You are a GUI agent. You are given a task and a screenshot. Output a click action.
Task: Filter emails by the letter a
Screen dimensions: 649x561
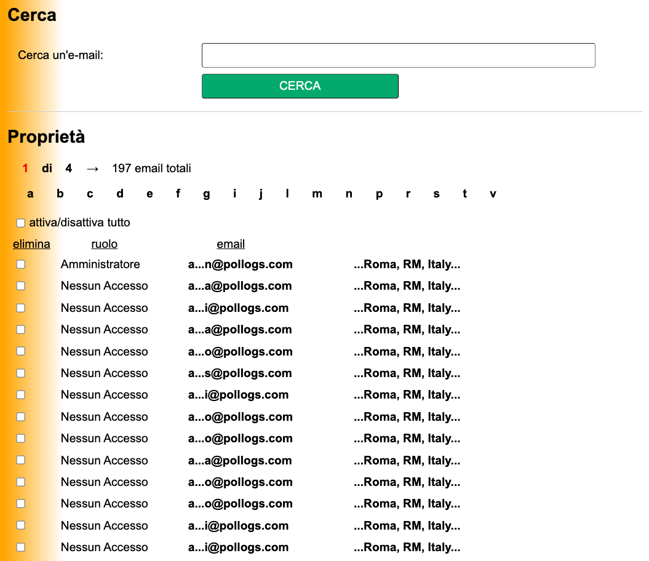tap(30, 193)
